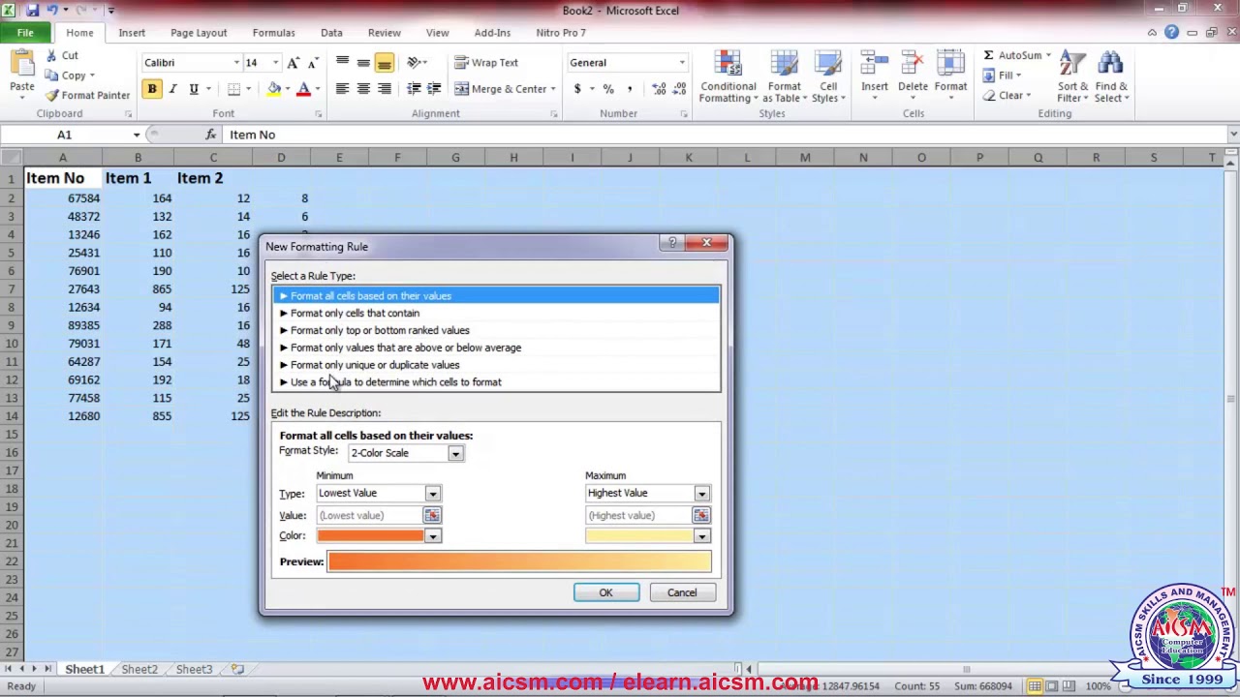Click the dialog Help question mark button

pyautogui.click(x=672, y=243)
